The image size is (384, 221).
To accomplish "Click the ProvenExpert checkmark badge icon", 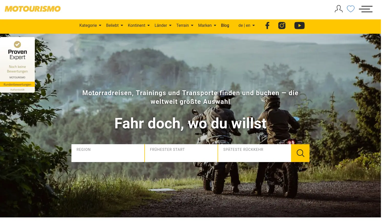I will [17, 45].
